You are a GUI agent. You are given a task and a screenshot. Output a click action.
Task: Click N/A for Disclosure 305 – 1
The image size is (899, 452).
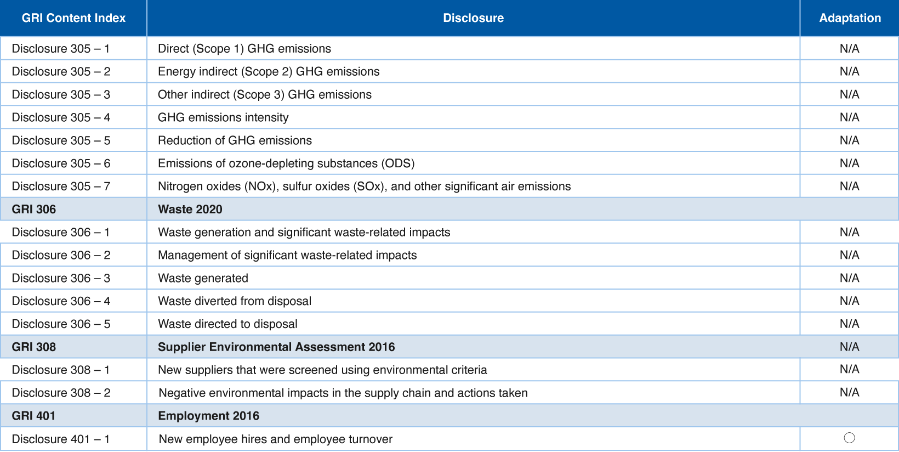click(x=850, y=49)
